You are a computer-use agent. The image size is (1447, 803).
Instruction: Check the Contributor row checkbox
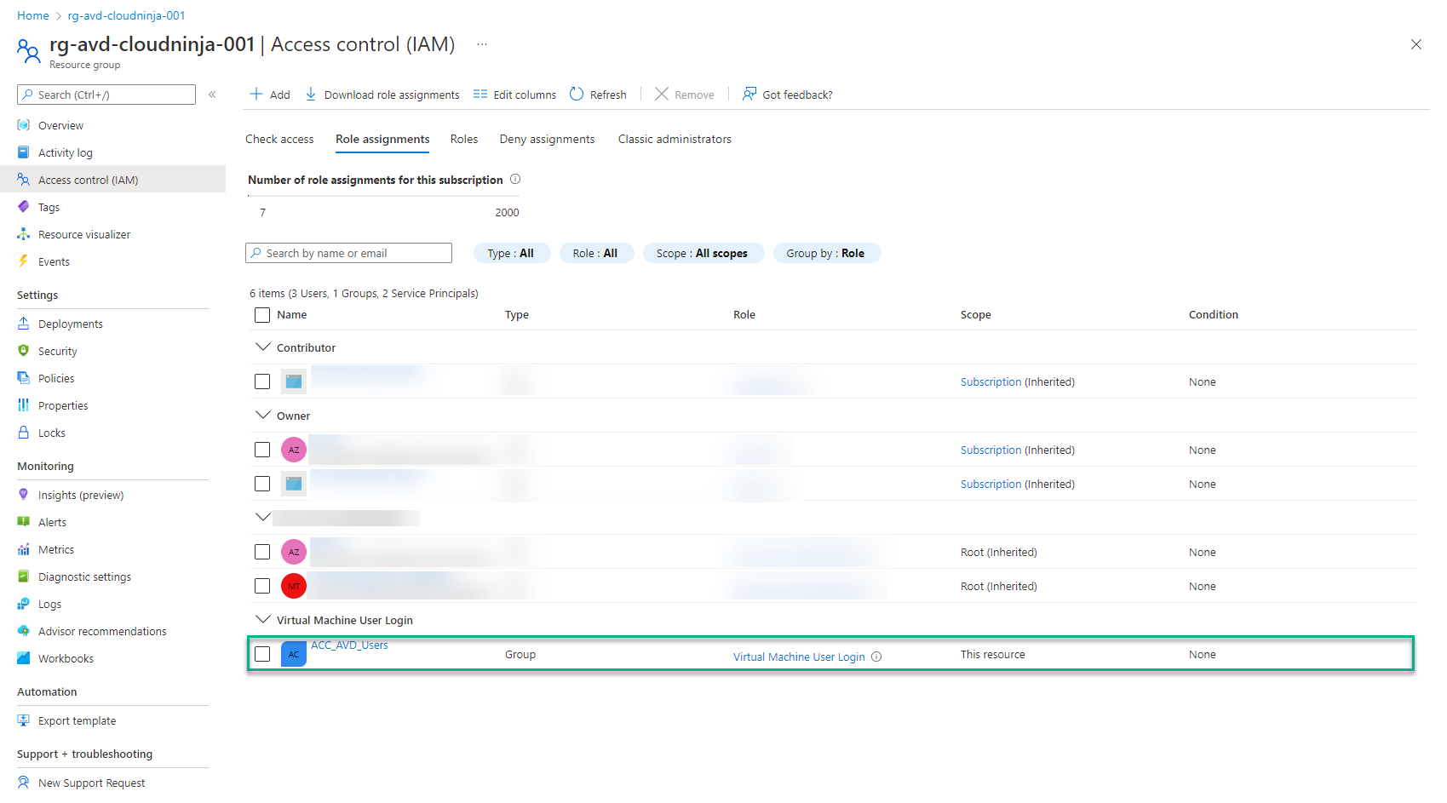tap(262, 381)
